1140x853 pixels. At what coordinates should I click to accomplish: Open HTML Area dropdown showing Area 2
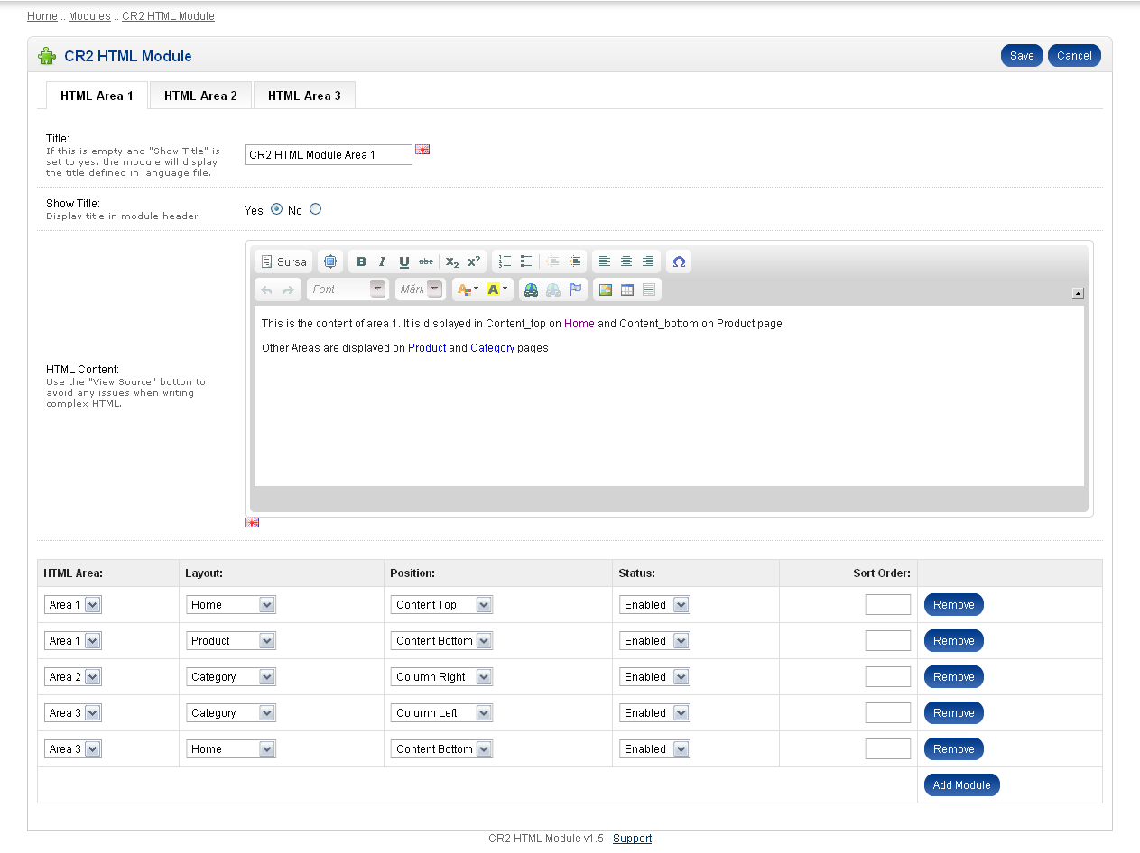(73, 677)
